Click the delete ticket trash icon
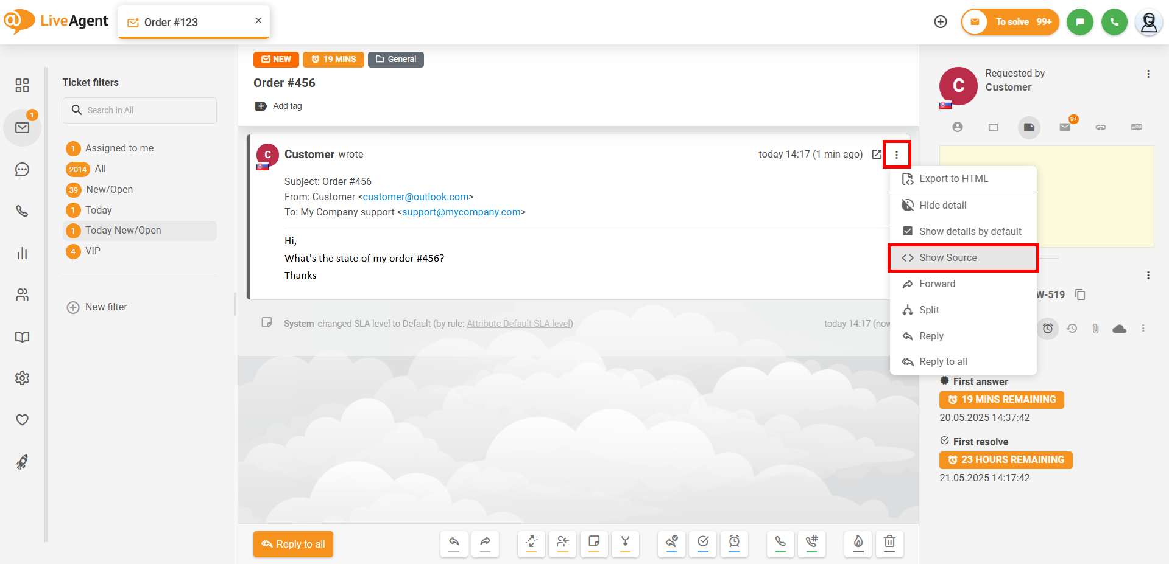This screenshot has height=564, width=1169. pos(889,543)
